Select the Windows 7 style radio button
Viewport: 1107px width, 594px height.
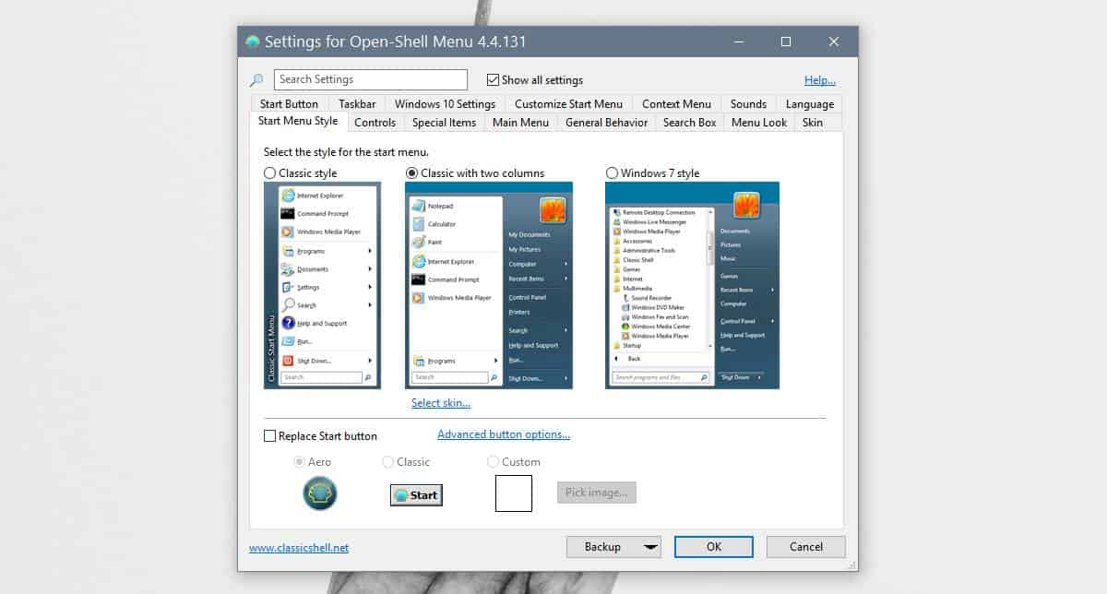pyautogui.click(x=612, y=173)
